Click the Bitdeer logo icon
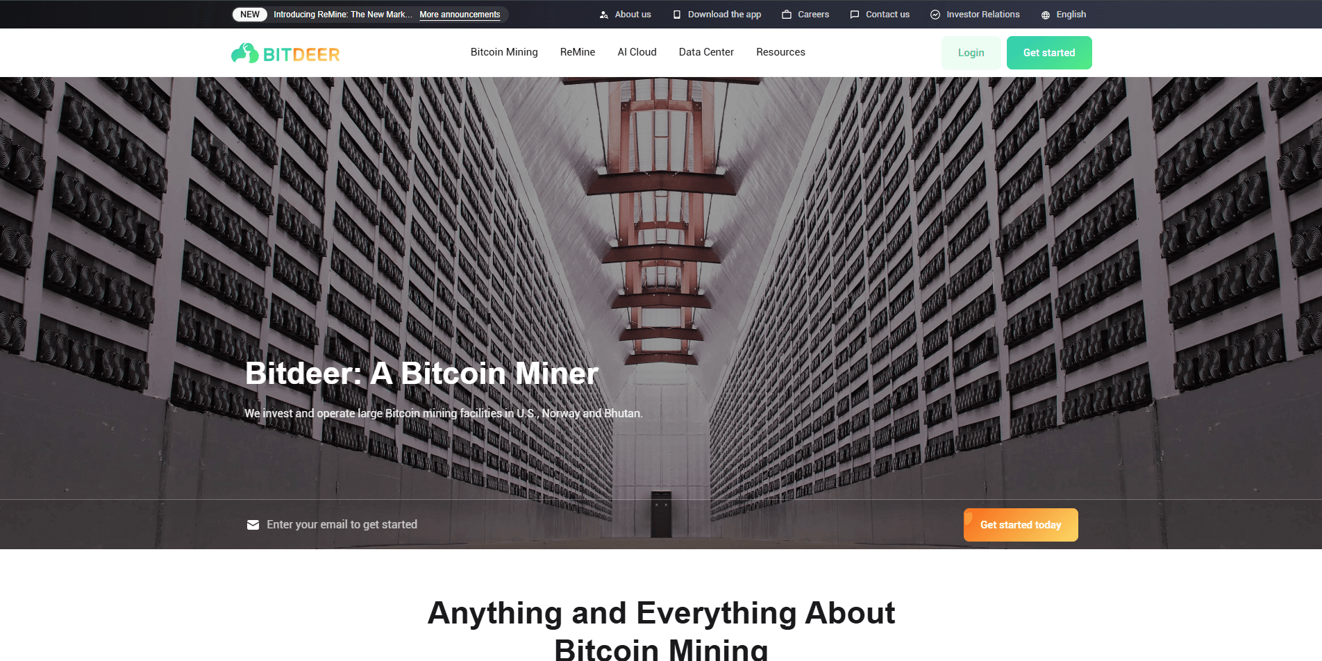The width and height of the screenshot is (1322, 661). pyautogui.click(x=245, y=53)
